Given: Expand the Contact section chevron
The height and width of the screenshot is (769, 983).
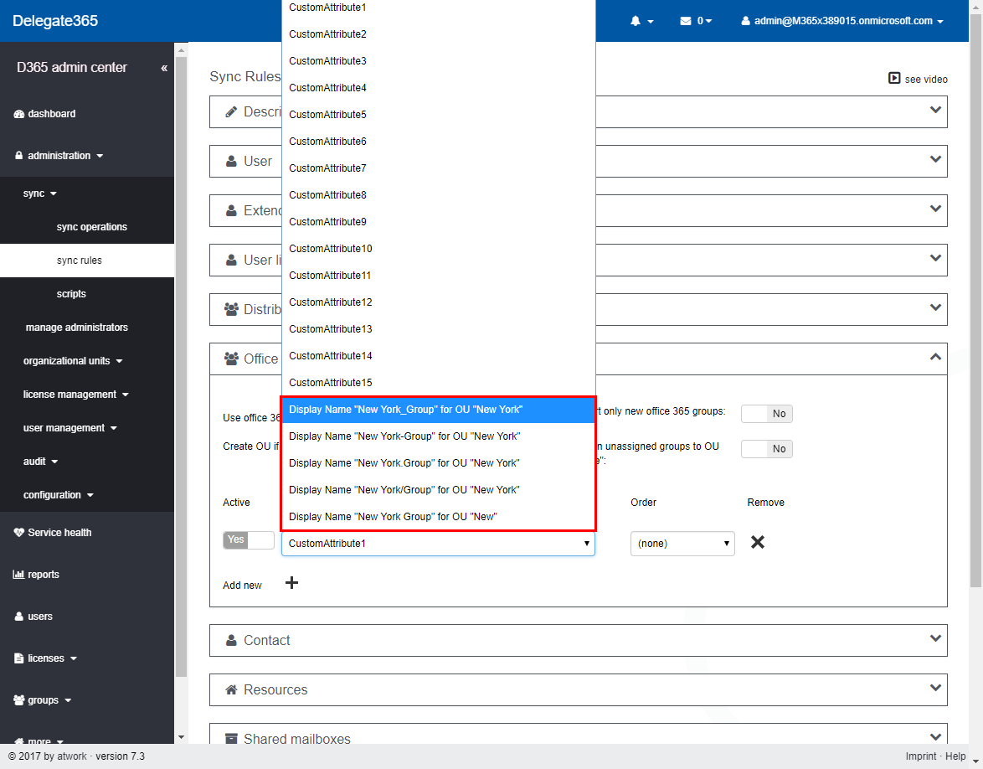Looking at the screenshot, I should [x=935, y=639].
